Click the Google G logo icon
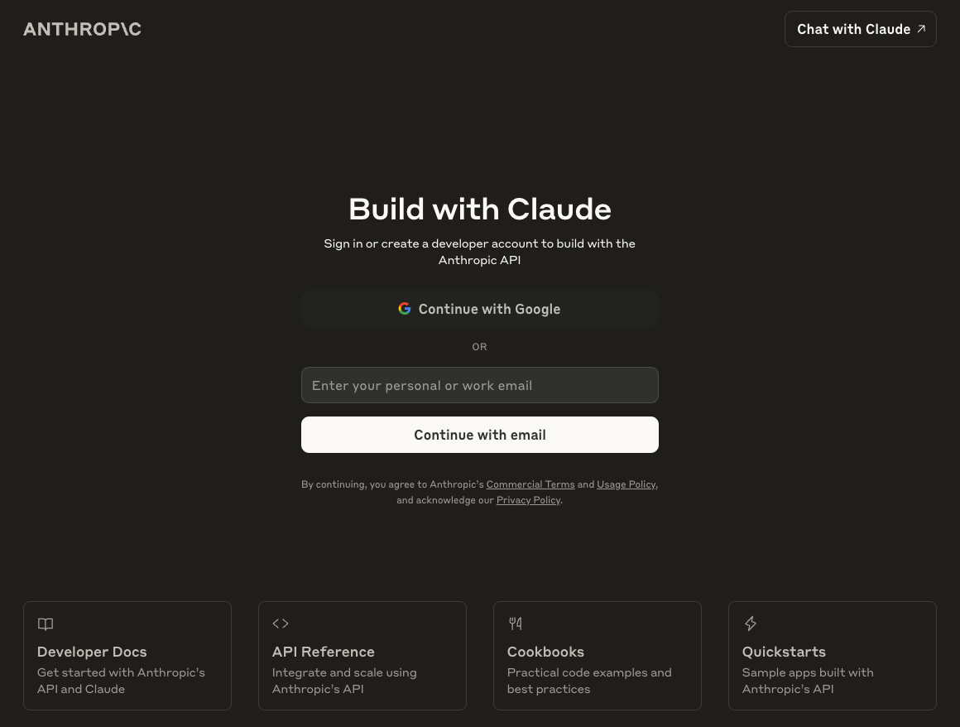The height and width of the screenshot is (727, 960). click(405, 309)
